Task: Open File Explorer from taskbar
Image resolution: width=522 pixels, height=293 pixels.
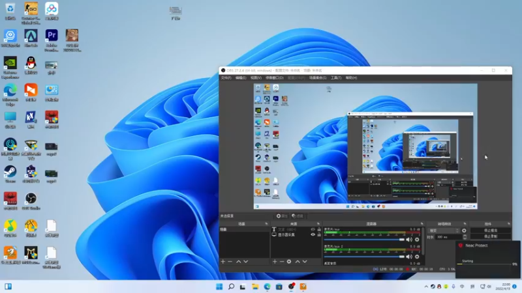Action: pos(255,286)
